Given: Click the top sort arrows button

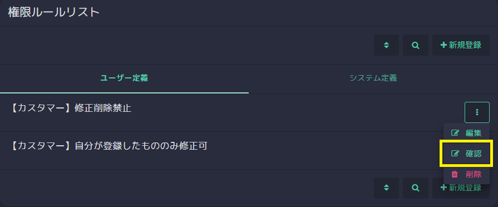Looking at the screenshot, I should (x=386, y=45).
